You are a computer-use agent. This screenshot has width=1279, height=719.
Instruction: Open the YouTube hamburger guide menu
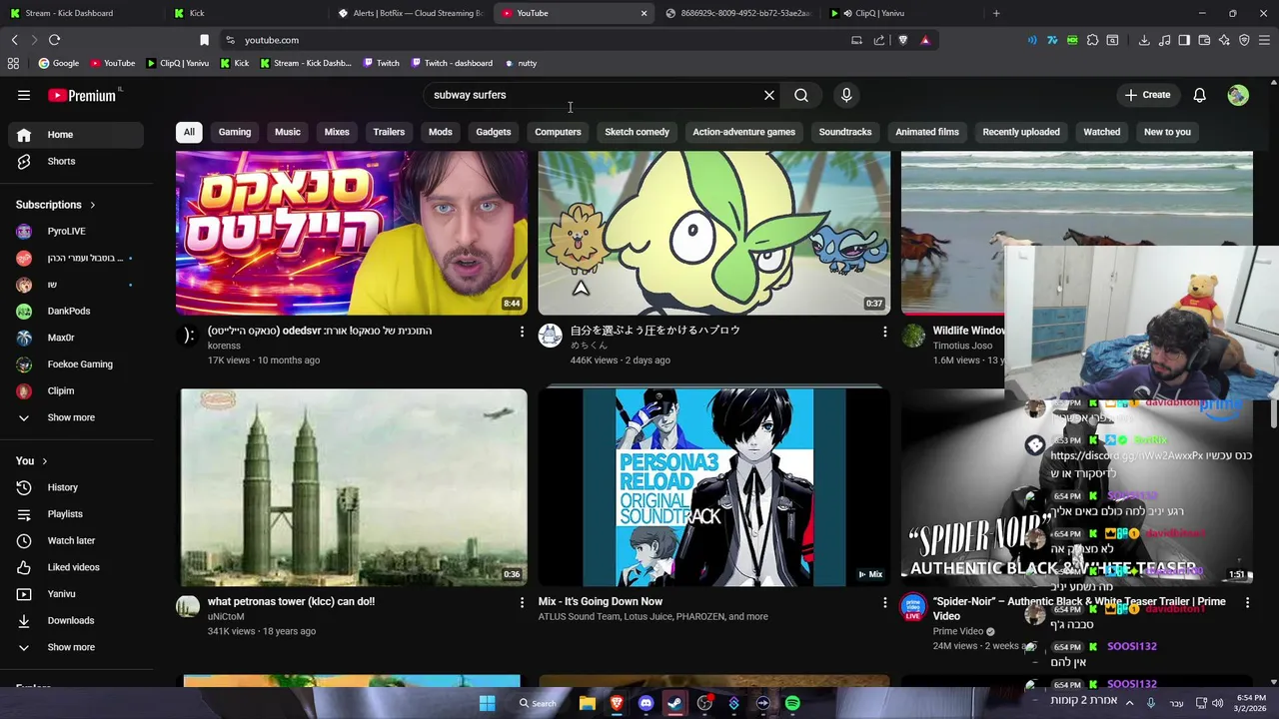(24, 95)
